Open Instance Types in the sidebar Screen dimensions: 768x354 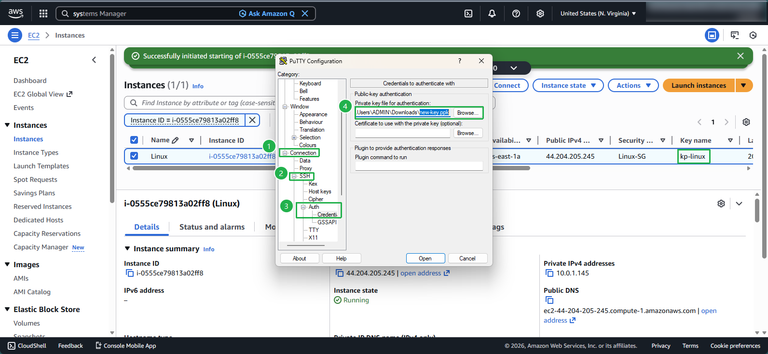36,152
